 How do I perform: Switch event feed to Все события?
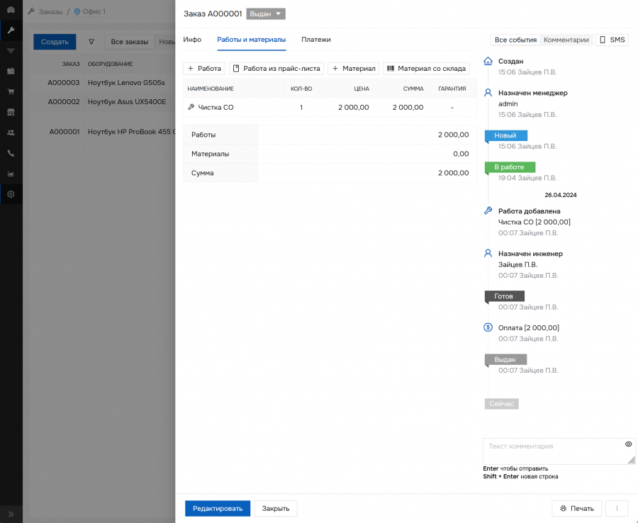tap(515, 40)
